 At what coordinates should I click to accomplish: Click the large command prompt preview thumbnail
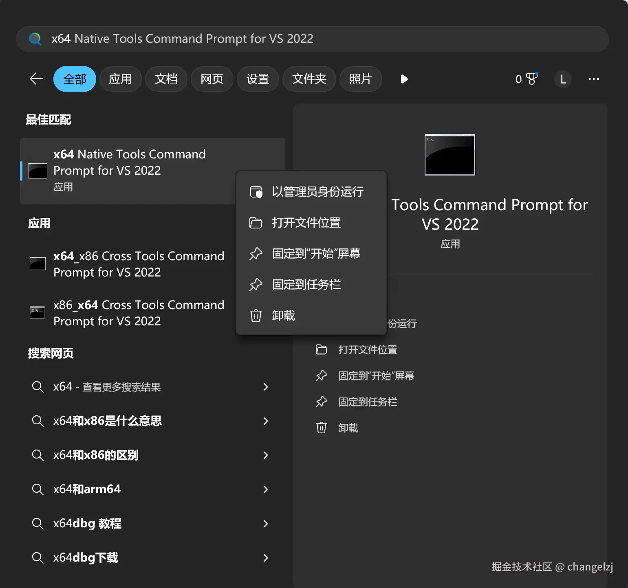coord(450,155)
